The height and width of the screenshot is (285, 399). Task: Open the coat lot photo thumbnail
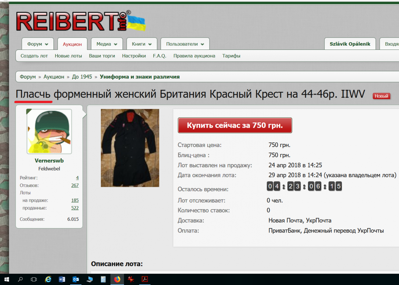pos(130,148)
